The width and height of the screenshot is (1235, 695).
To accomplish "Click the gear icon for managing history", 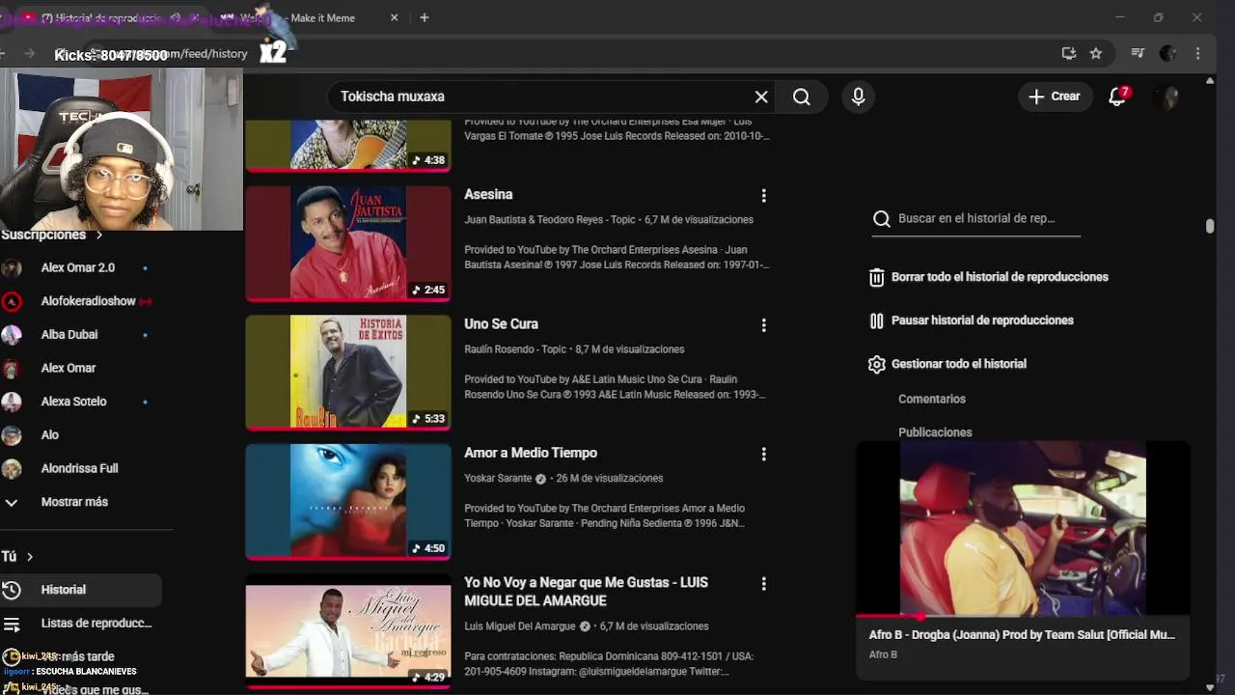I will (876, 364).
